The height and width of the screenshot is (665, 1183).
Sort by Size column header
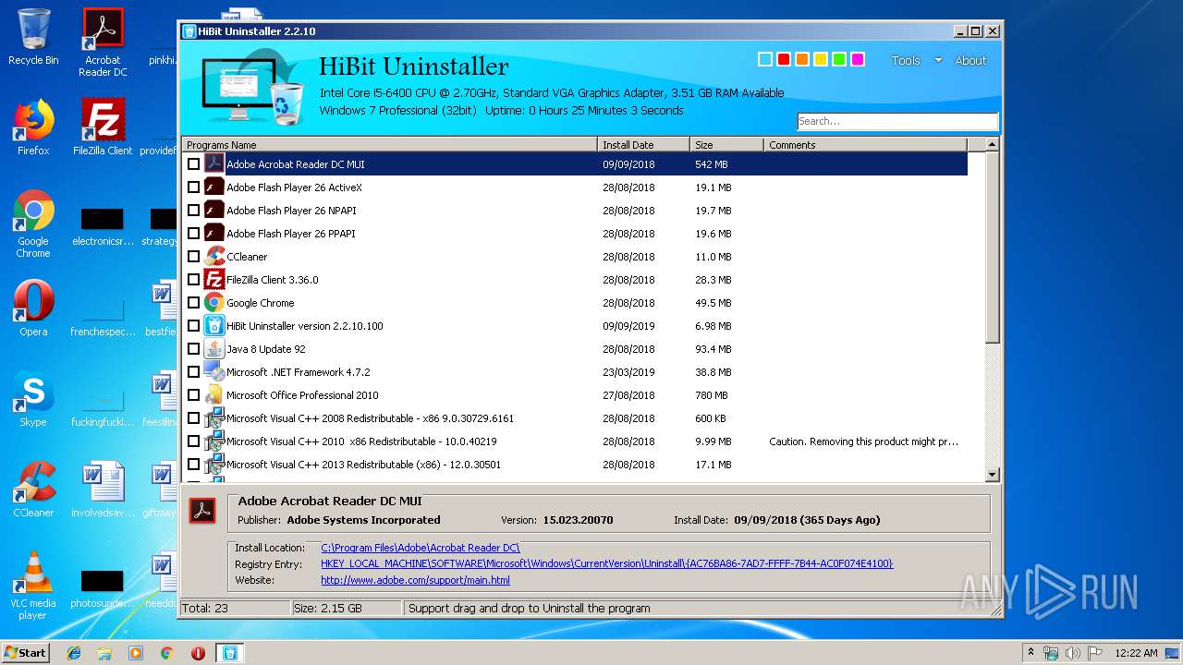tap(726, 144)
